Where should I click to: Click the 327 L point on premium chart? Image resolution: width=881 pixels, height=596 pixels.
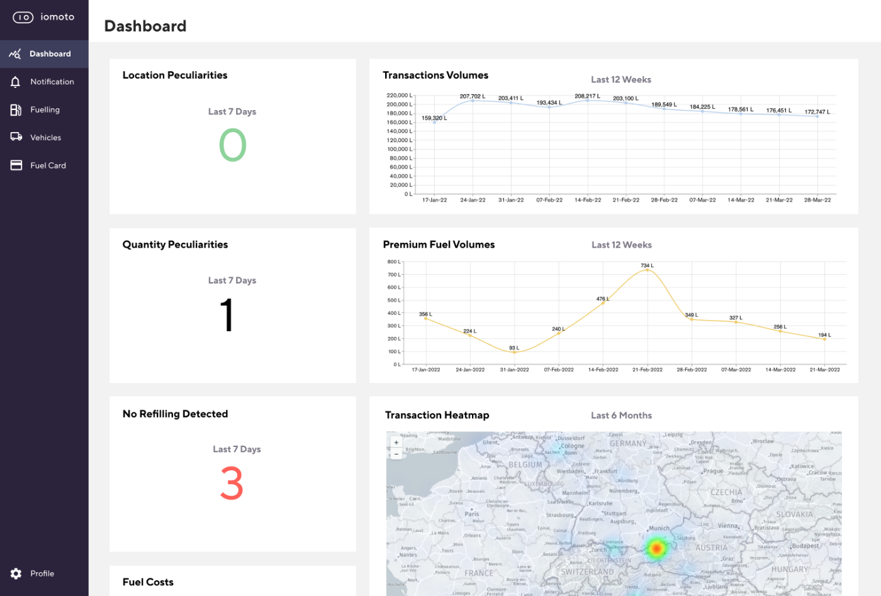736,323
